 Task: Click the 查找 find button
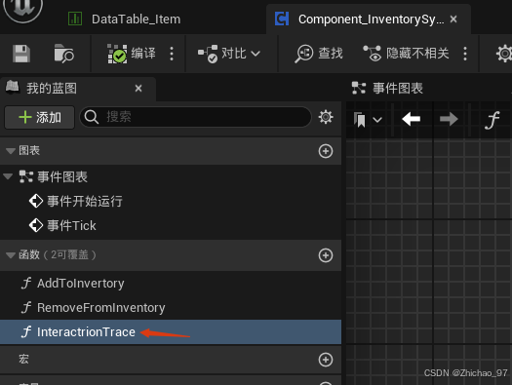click(x=319, y=54)
